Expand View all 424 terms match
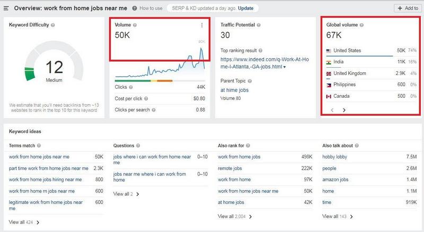The image size is (424, 232). coord(24,222)
